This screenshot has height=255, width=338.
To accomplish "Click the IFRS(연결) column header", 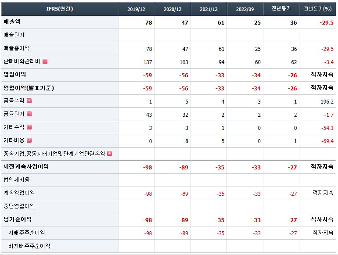I will click(60, 9).
